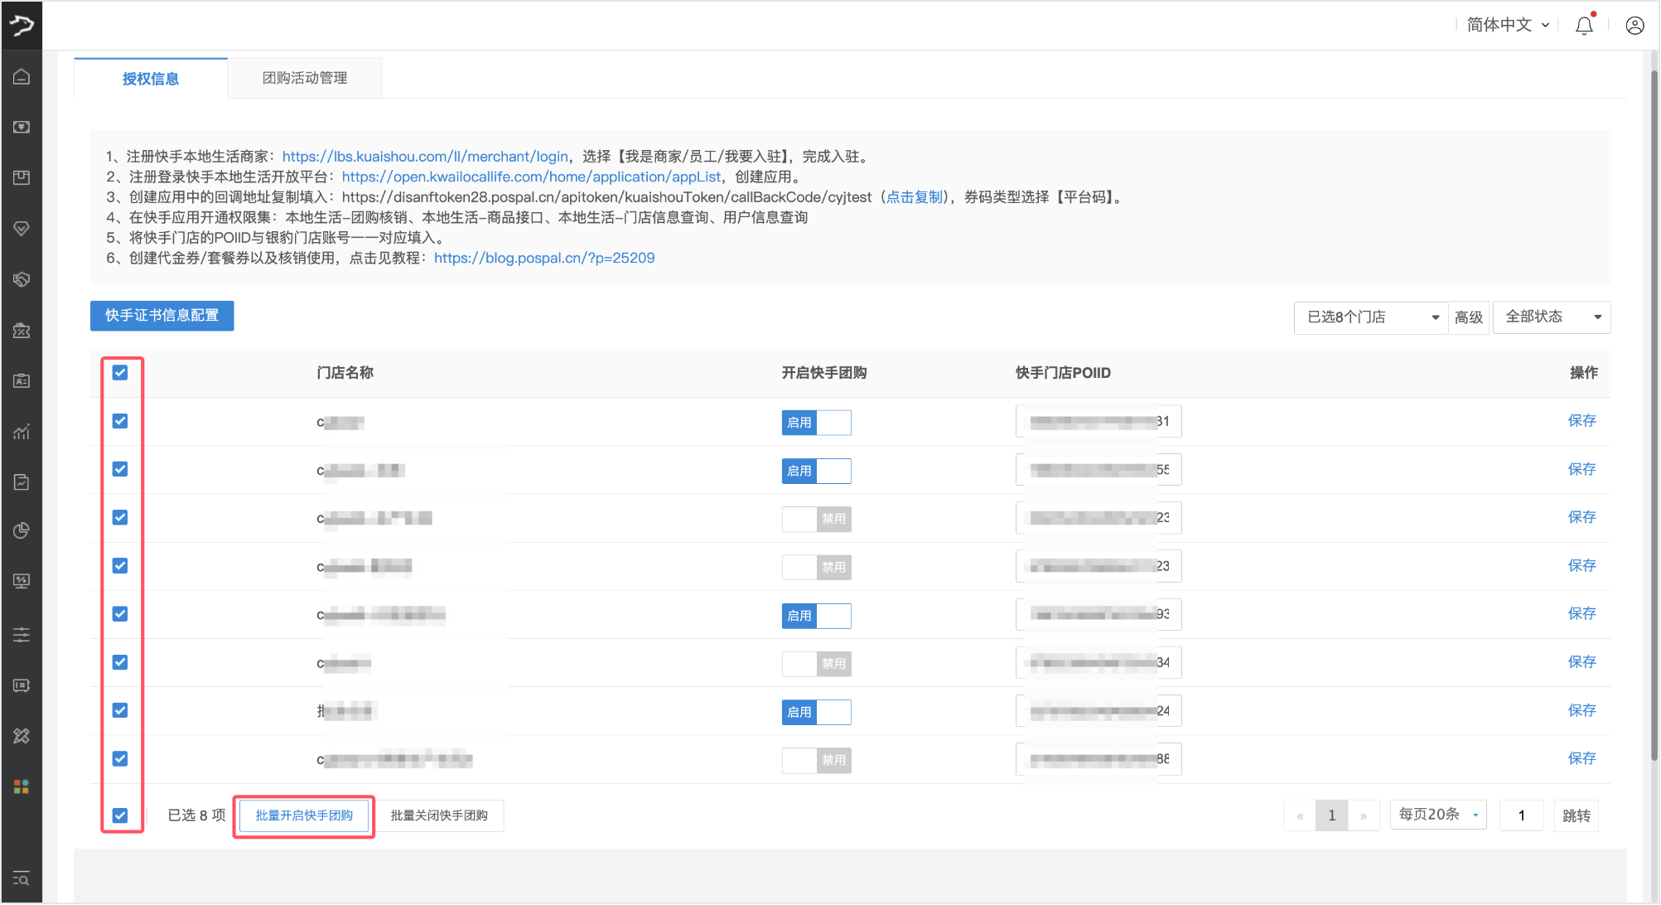
Task: Click the diamond membership sidebar icon
Action: [22, 228]
